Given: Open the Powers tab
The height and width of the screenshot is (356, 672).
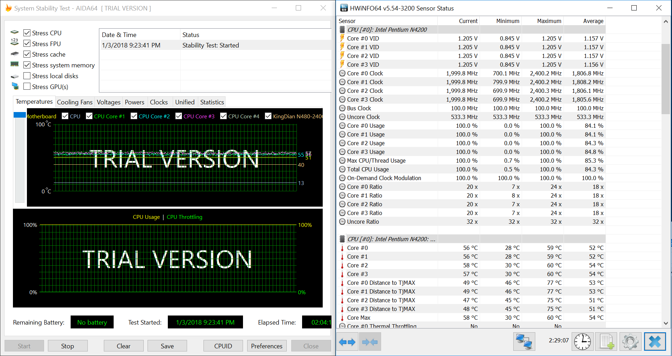Looking at the screenshot, I should (134, 102).
